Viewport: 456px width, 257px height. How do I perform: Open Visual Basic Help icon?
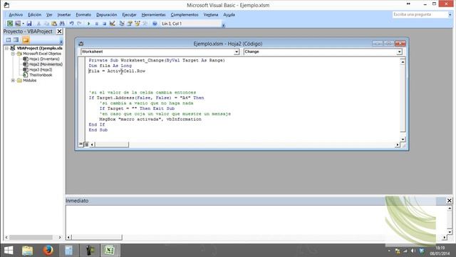point(155,24)
